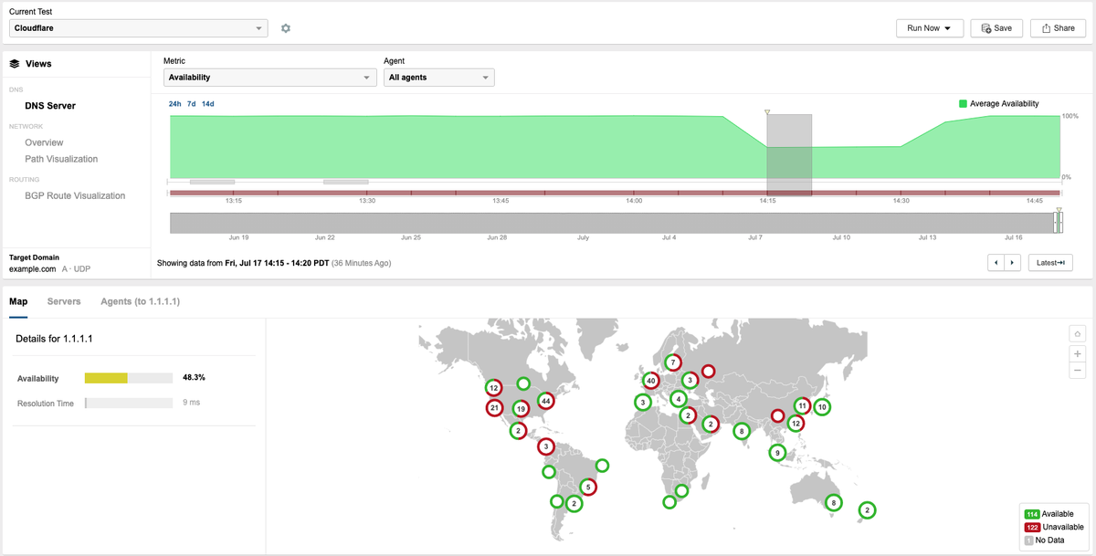Select the cluster labeled 12 in western Canada
1096x556 pixels.
tap(494, 388)
